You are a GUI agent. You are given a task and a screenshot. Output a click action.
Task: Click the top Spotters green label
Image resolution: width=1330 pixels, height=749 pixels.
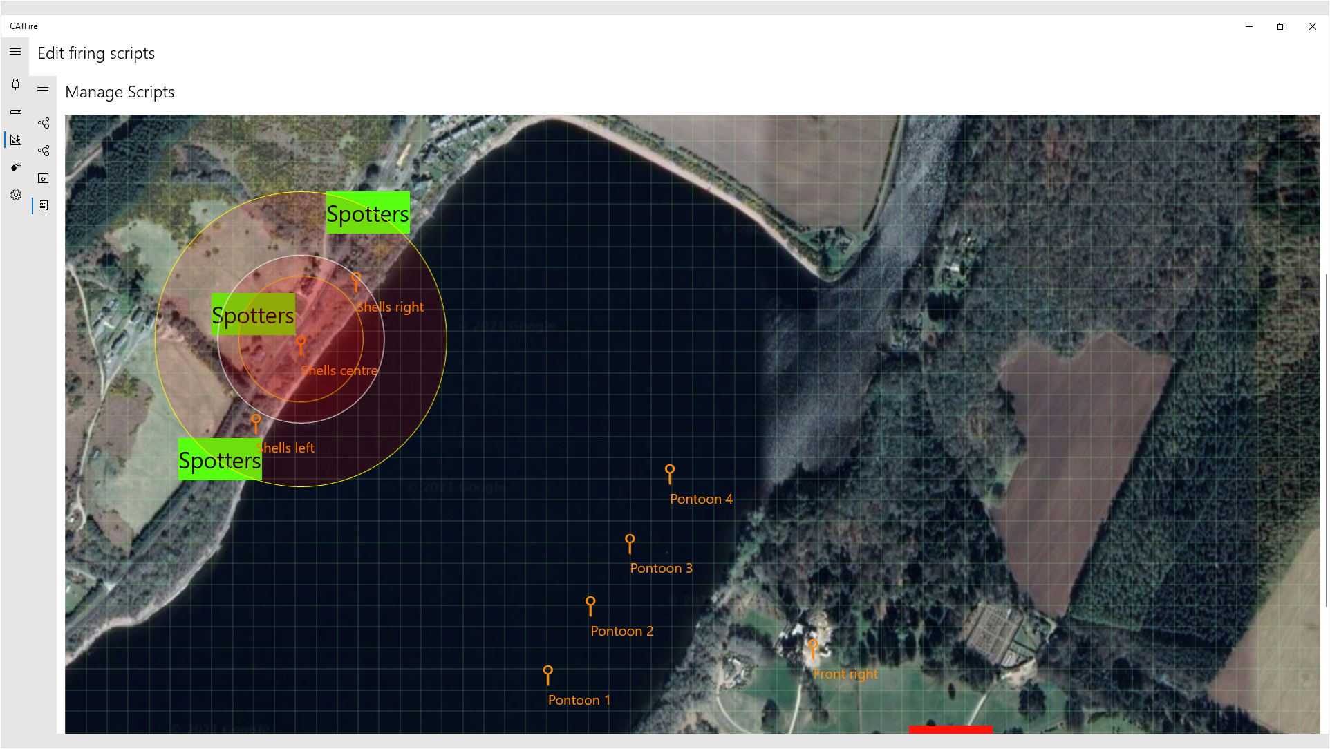pyautogui.click(x=368, y=213)
